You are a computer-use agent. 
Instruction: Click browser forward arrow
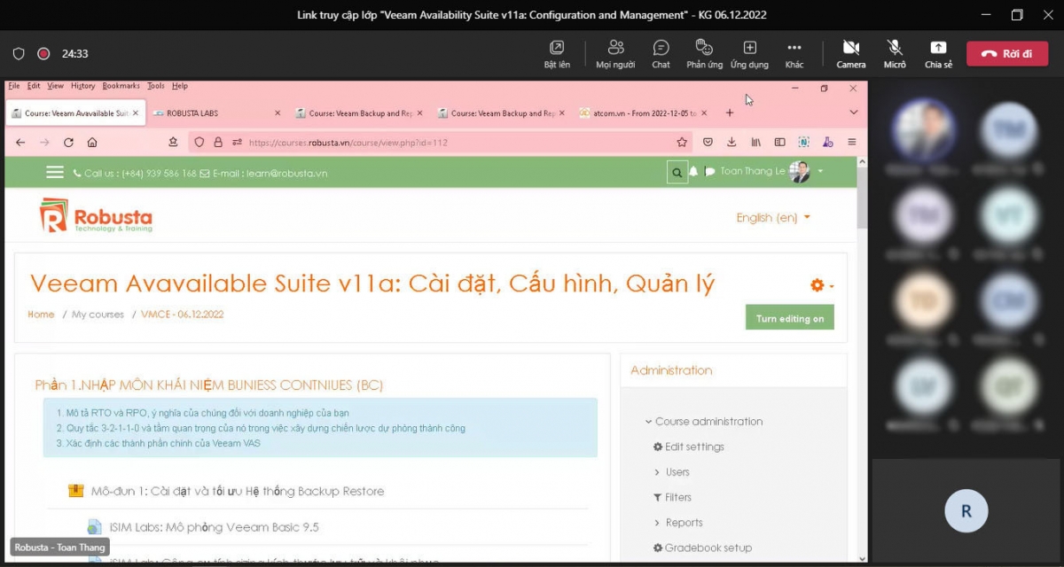(44, 142)
